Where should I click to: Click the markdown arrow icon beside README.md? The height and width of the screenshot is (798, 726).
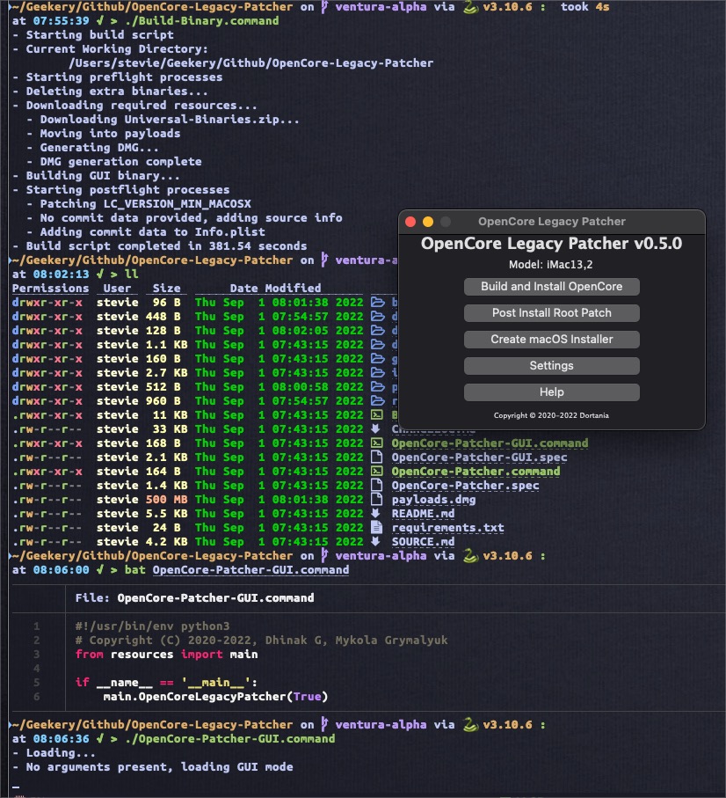tap(375, 514)
